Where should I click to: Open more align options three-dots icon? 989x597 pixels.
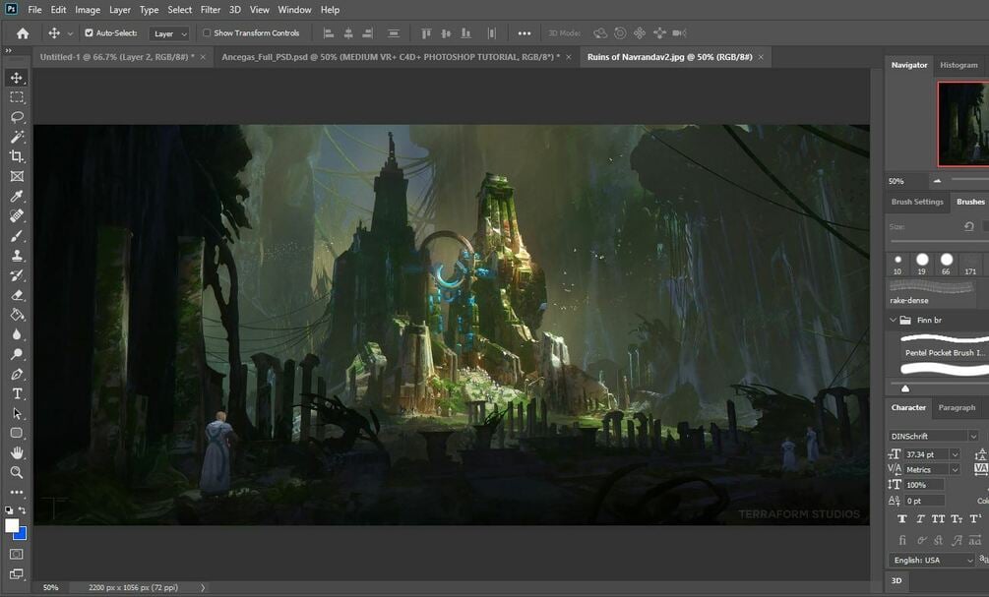[x=525, y=33]
